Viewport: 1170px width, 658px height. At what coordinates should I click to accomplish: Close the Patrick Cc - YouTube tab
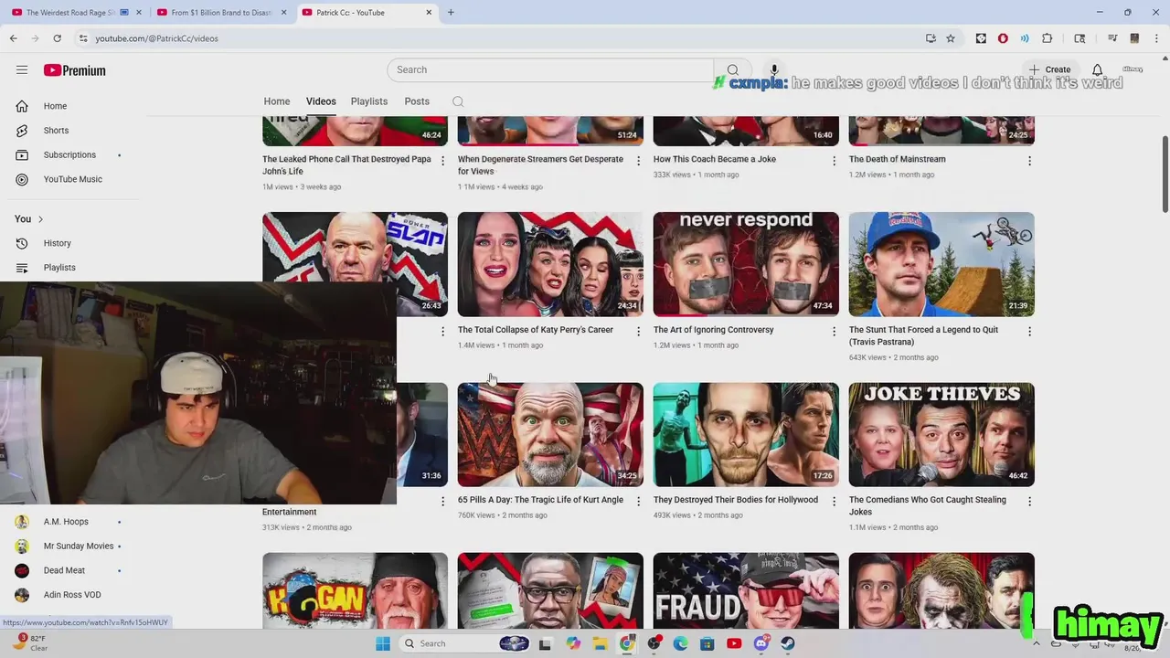(x=429, y=13)
